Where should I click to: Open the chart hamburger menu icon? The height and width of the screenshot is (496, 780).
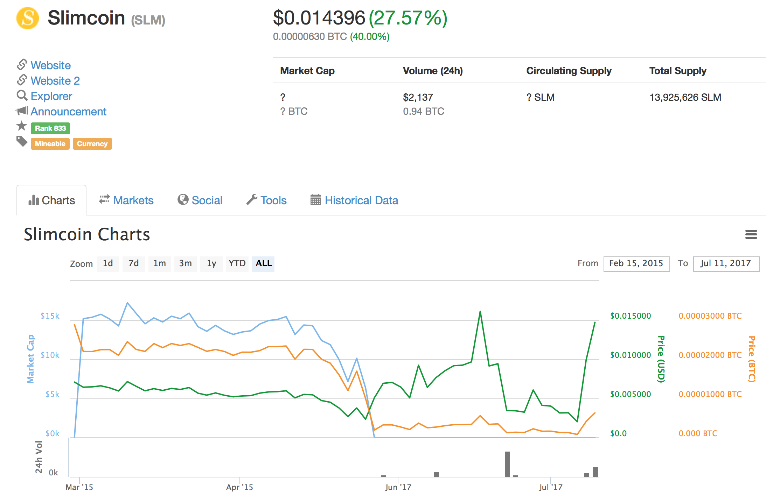click(x=751, y=234)
